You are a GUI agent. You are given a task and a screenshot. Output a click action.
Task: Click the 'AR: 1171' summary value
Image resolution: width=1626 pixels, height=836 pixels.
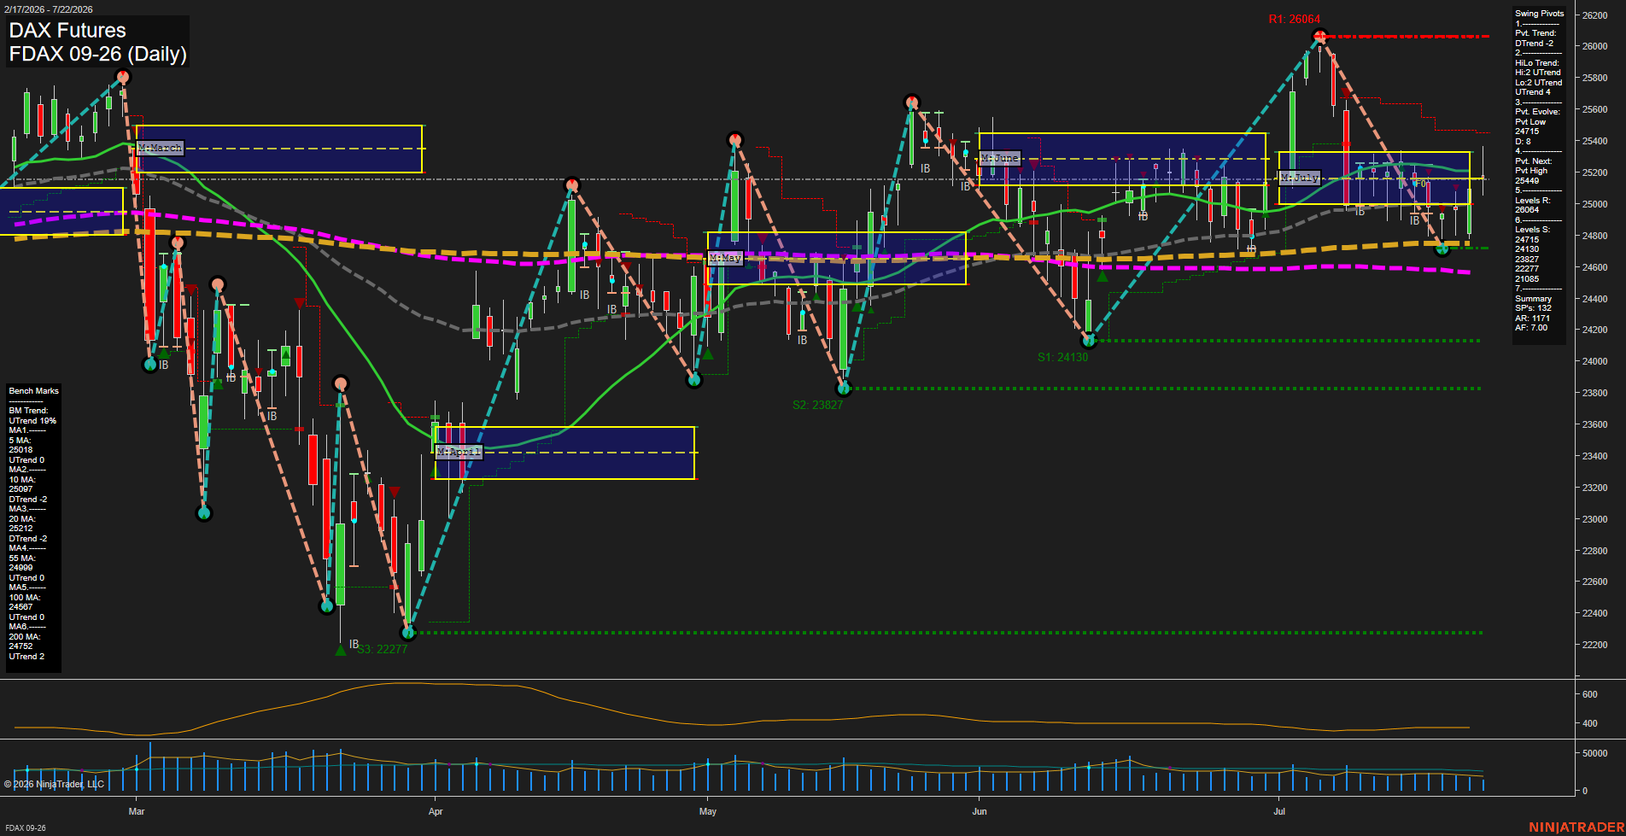(1532, 319)
